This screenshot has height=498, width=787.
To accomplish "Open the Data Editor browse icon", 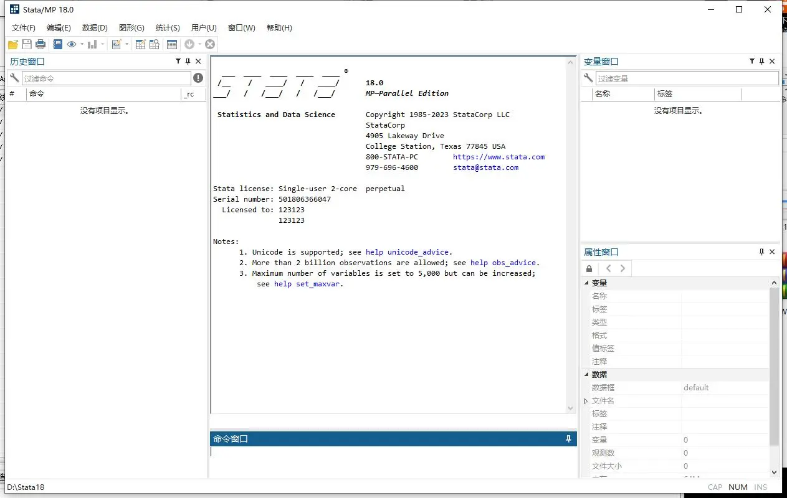I will (154, 44).
